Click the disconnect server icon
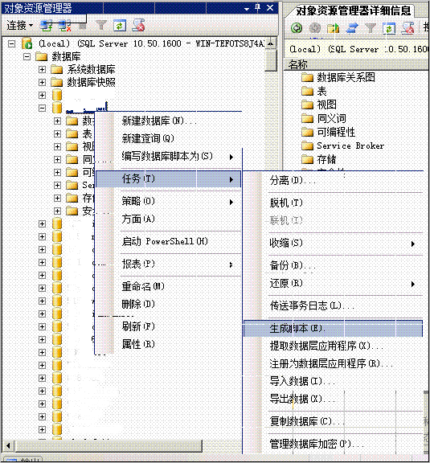Viewport: 430px width, 463px height. (x=64, y=26)
